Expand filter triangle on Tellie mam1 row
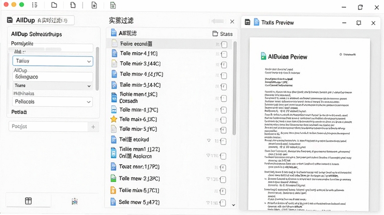Viewport: 384px width, 215px height. click(208, 155)
